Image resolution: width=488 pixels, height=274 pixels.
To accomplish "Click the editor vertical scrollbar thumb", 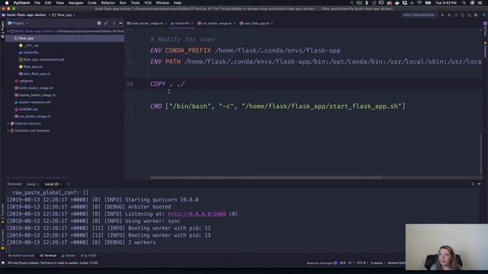I will (x=480, y=154).
